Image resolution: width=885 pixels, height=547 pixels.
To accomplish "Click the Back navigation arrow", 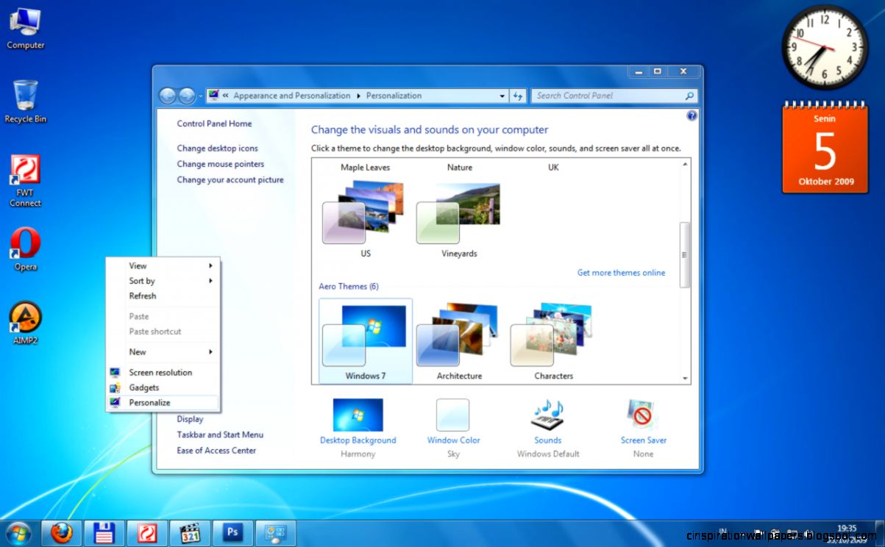I will coord(168,96).
